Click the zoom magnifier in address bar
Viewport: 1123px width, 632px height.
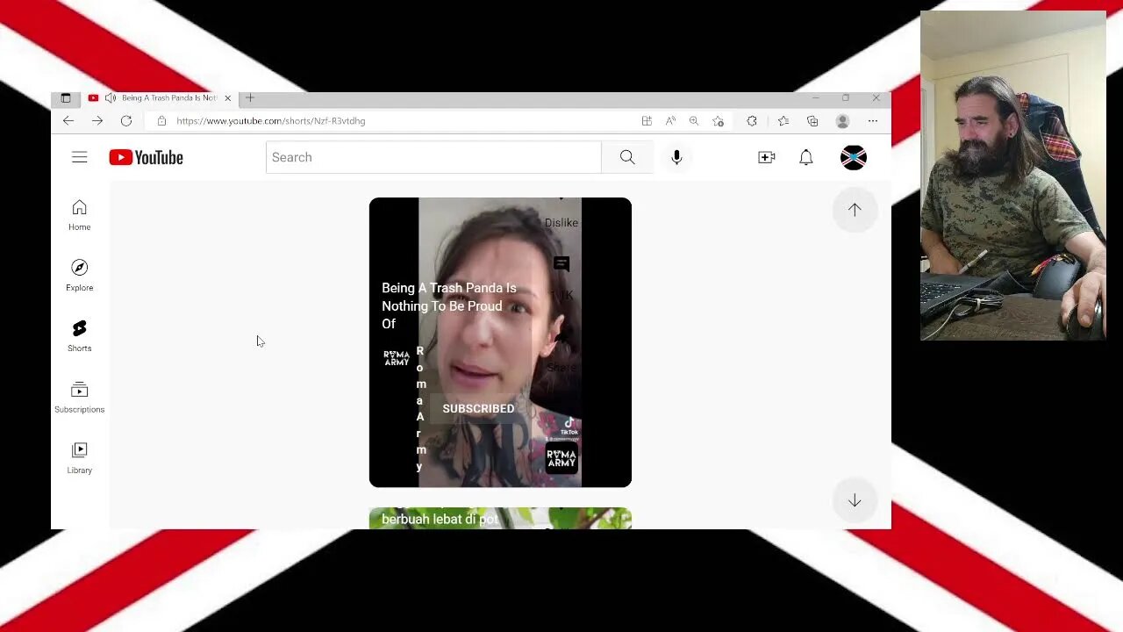pos(694,121)
